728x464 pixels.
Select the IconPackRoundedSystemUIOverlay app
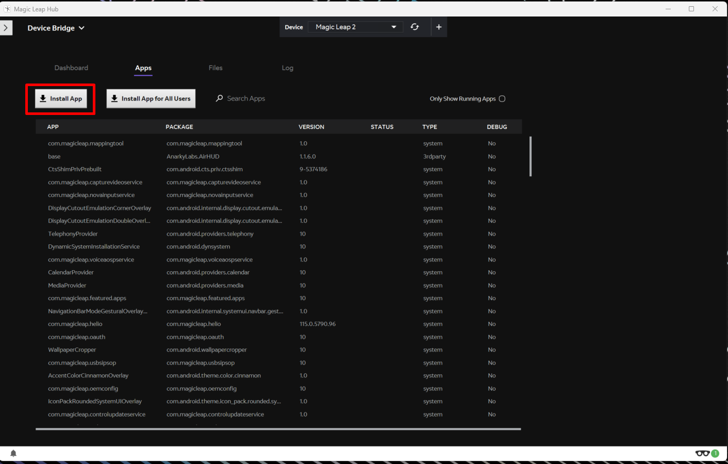pyautogui.click(x=95, y=401)
